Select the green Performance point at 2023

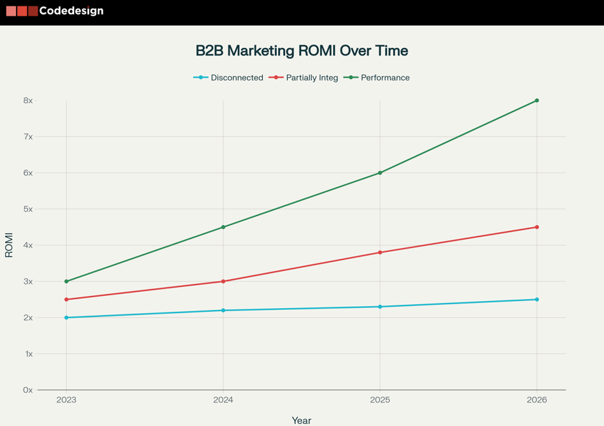[x=66, y=281]
